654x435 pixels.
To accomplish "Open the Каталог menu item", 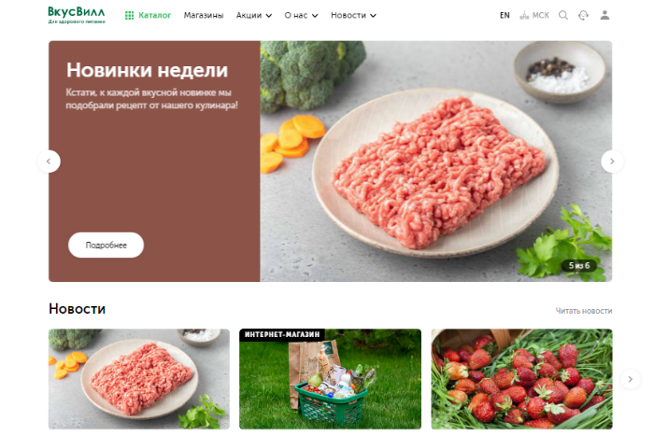I will 155,16.
